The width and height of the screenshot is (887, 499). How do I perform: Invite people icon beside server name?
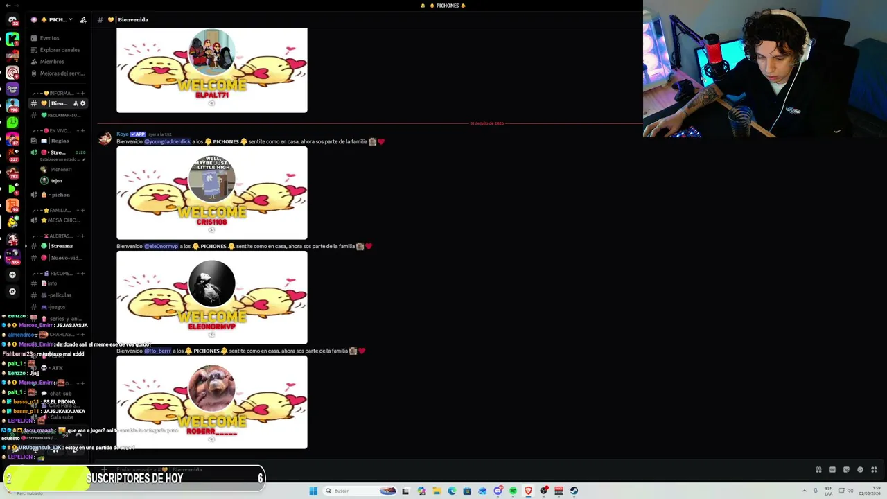tap(83, 19)
